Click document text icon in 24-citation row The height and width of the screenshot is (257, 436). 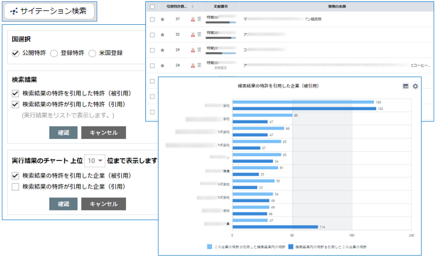click(199, 65)
